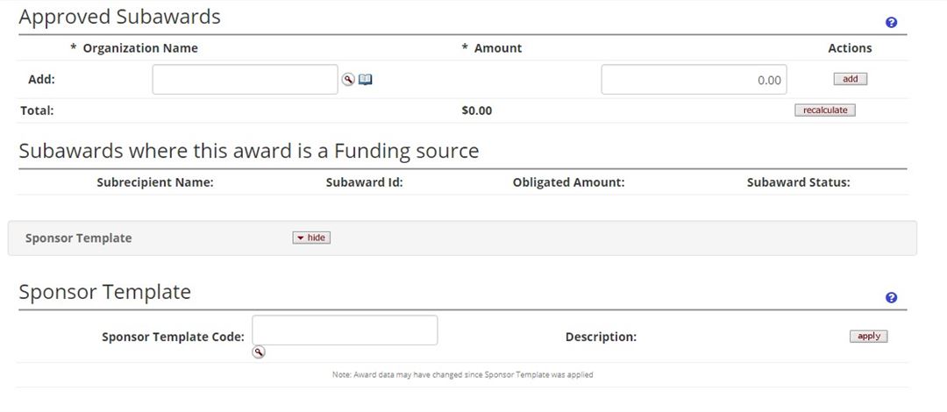Click the Subaward Status column header

[798, 183]
